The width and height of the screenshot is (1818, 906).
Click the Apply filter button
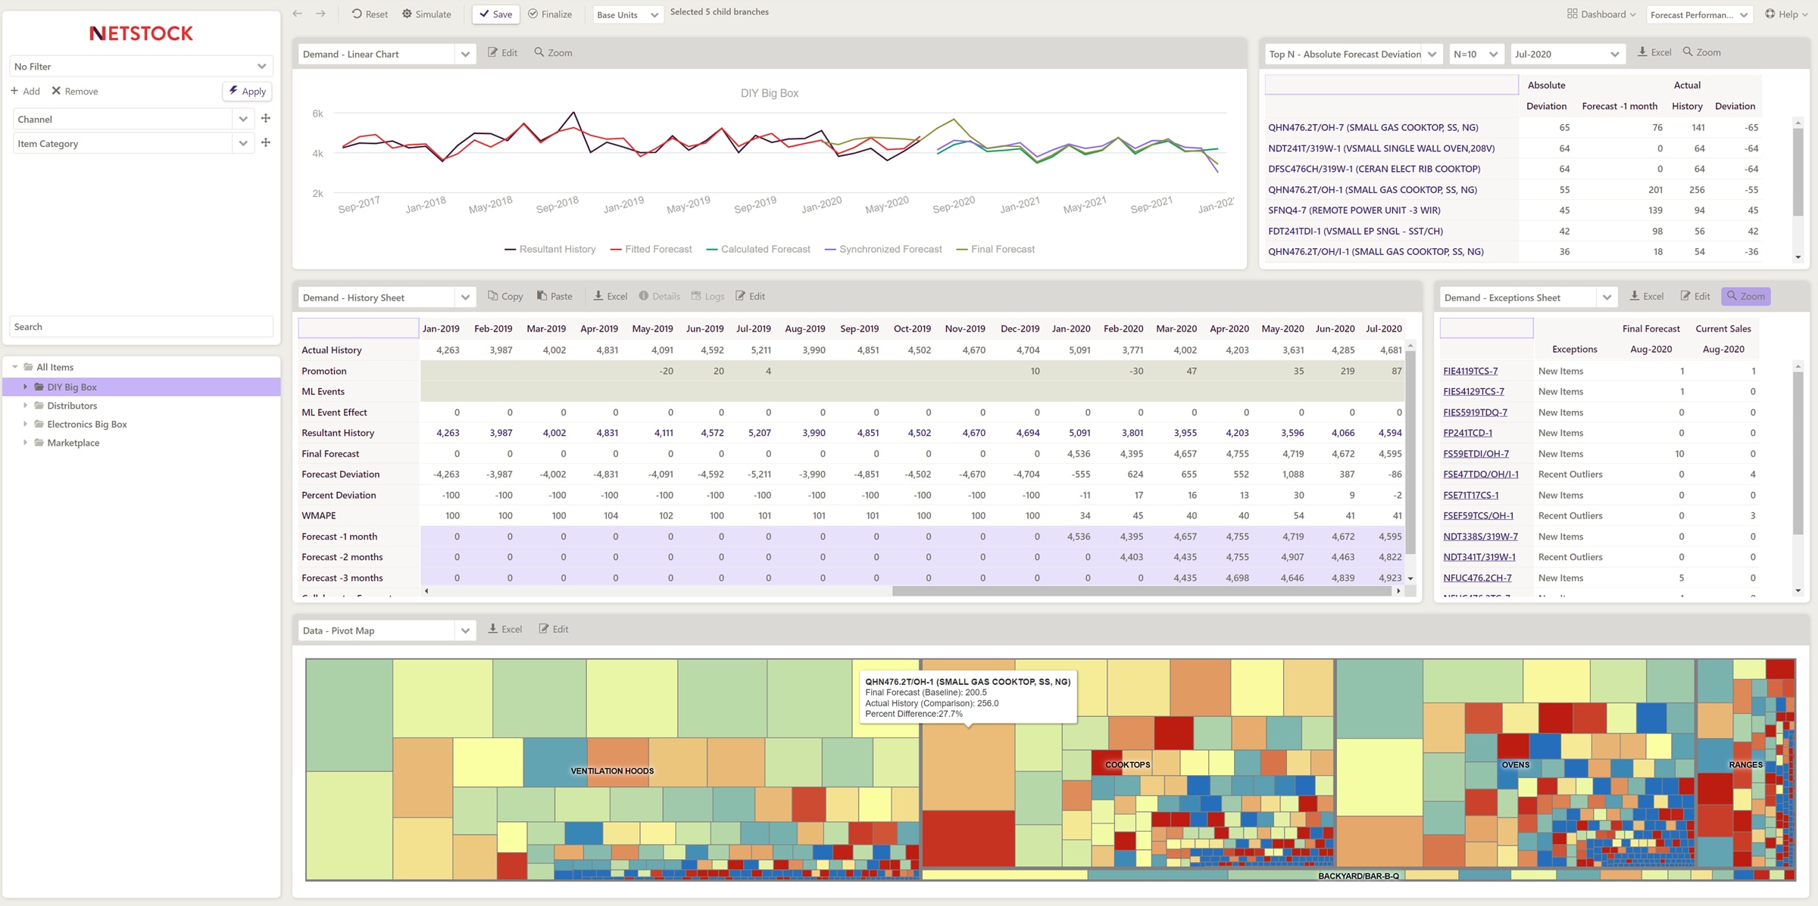[x=247, y=91]
